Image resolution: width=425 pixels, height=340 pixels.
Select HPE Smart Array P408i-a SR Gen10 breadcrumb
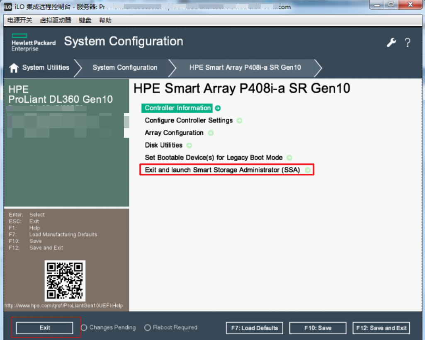(x=245, y=68)
